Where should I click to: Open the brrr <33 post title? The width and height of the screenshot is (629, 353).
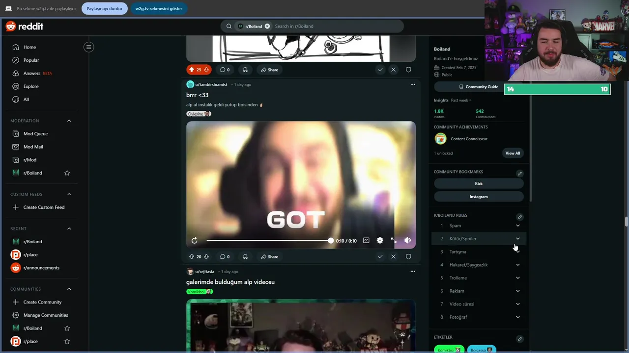(198, 95)
